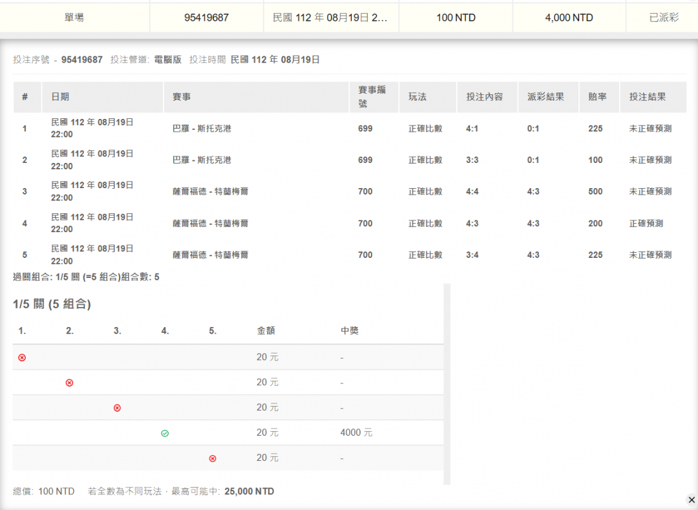Screen dimensions: 698x510
Task: Click the 4,000 NTD payout in summary row
Action: (x=569, y=18)
